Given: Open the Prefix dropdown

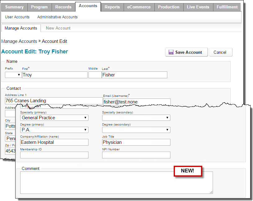Looking at the screenshot, I should [13, 75].
